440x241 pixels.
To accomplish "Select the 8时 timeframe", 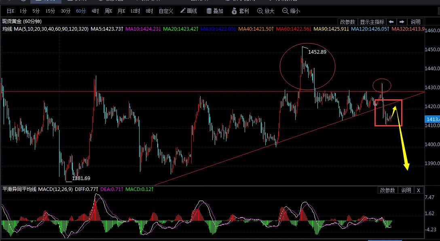I will point(149,11).
